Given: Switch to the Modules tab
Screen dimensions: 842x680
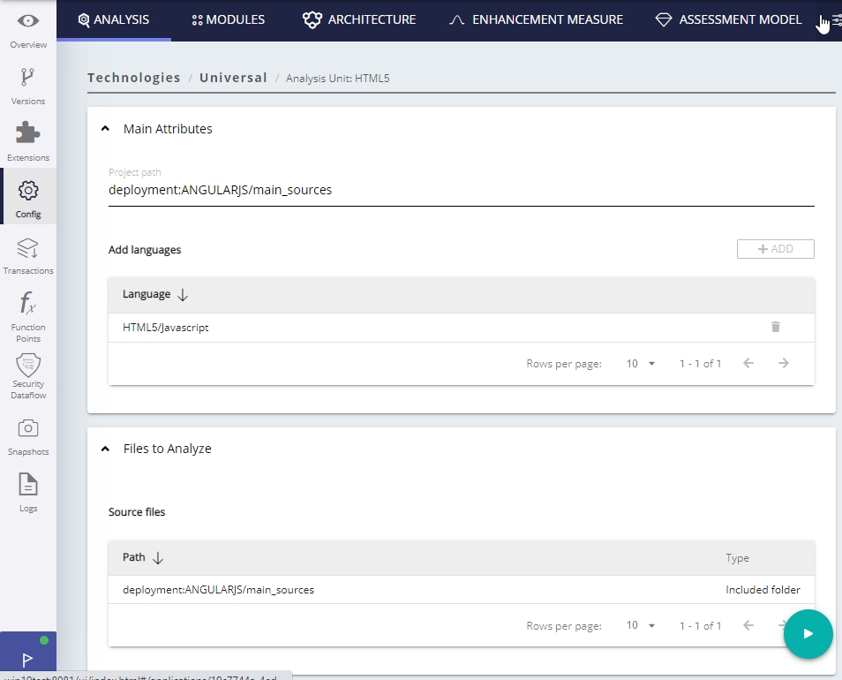Looking at the screenshot, I should pos(229,19).
